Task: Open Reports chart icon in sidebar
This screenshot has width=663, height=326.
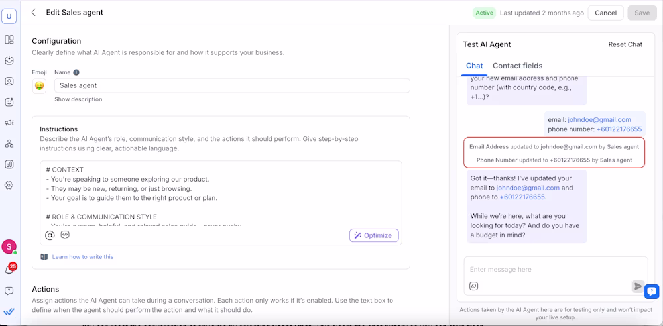Action: (x=9, y=164)
